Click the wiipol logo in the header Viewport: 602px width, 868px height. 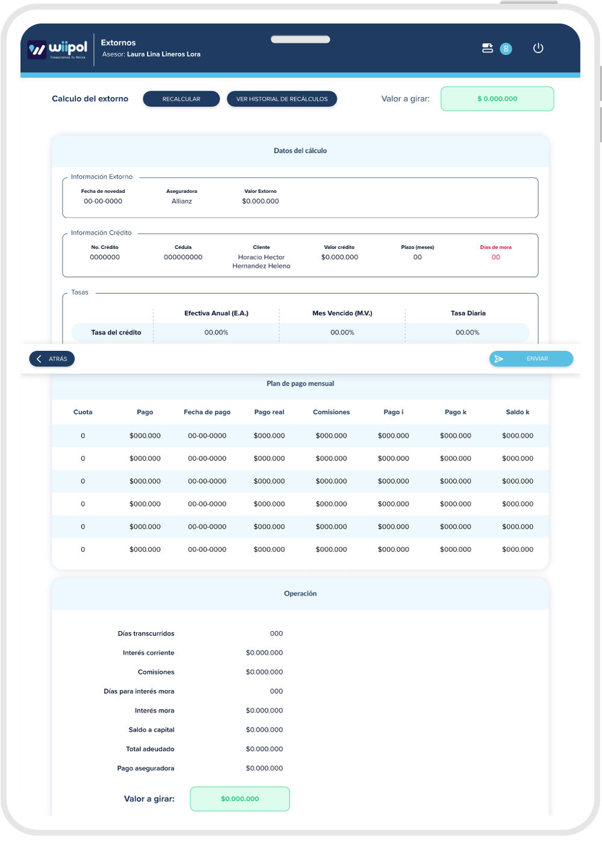click(58, 49)
